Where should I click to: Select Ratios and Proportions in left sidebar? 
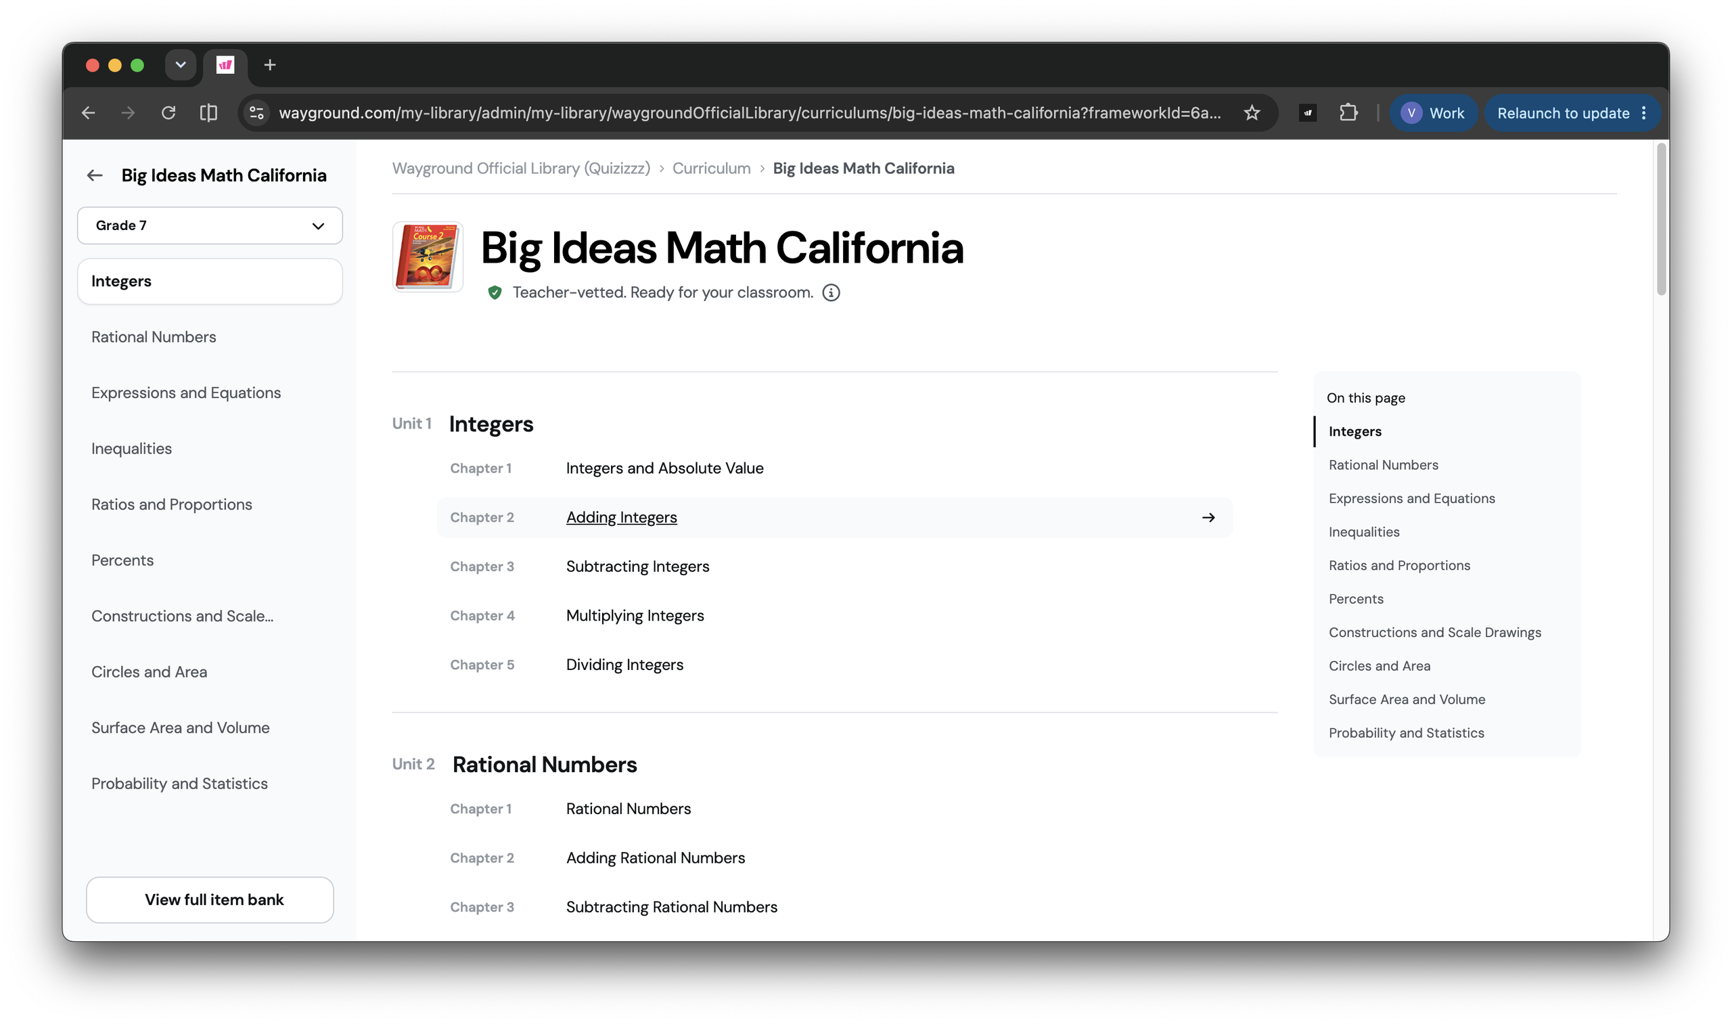point(172,504)
